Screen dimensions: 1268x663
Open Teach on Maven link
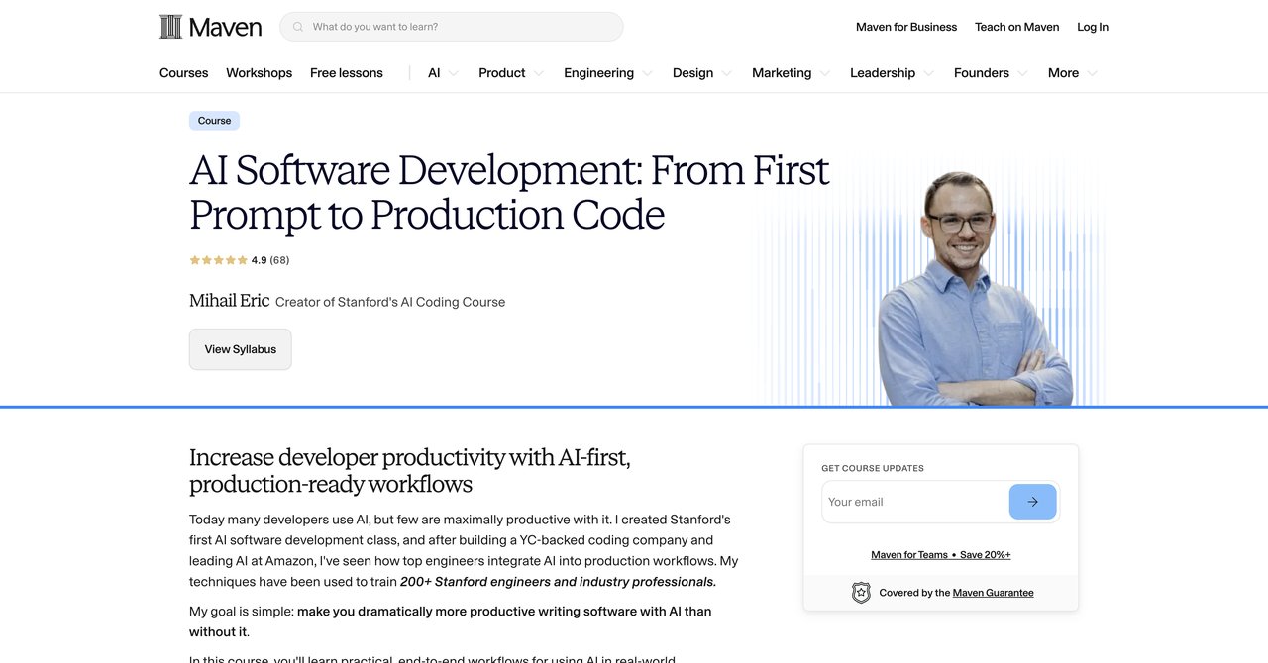point(1016,27)
